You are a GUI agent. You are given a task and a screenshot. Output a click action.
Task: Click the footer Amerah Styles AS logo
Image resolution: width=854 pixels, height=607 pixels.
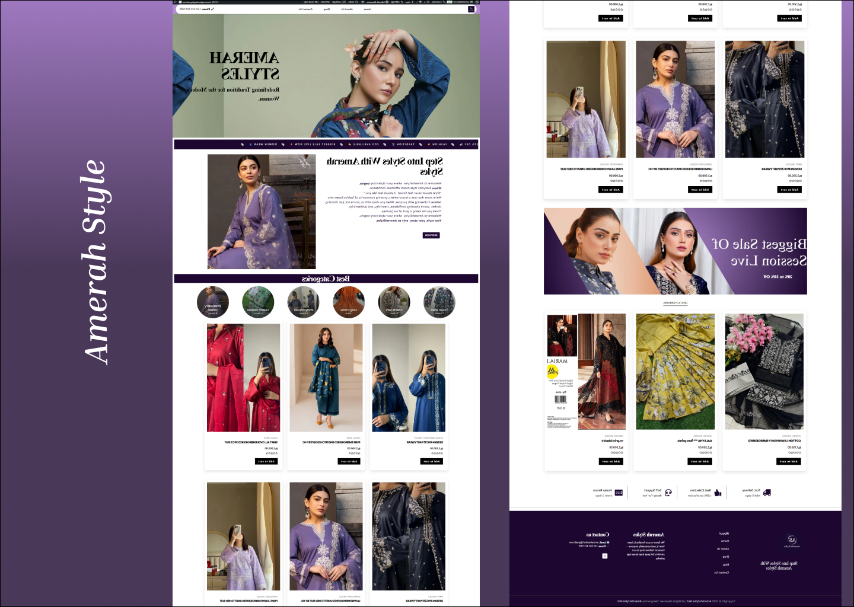click(792, 540)
